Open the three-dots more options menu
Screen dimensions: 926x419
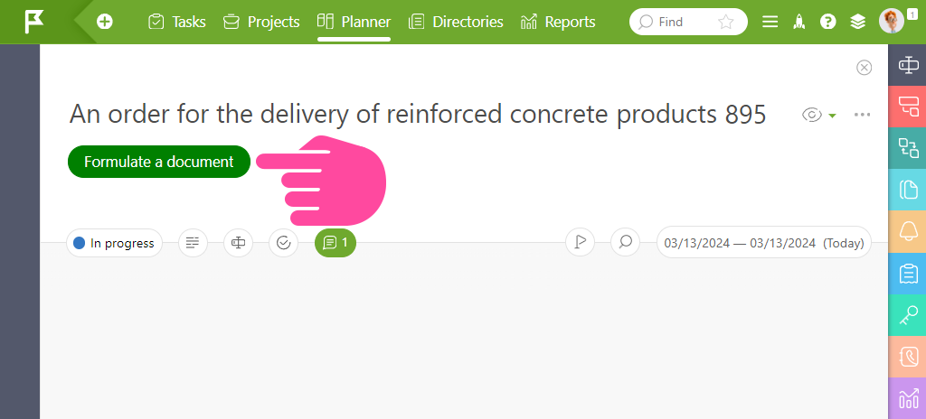862,115
